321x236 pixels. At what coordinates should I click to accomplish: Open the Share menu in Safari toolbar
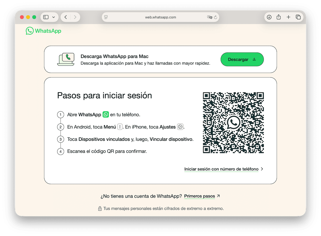tap(278, 17)
